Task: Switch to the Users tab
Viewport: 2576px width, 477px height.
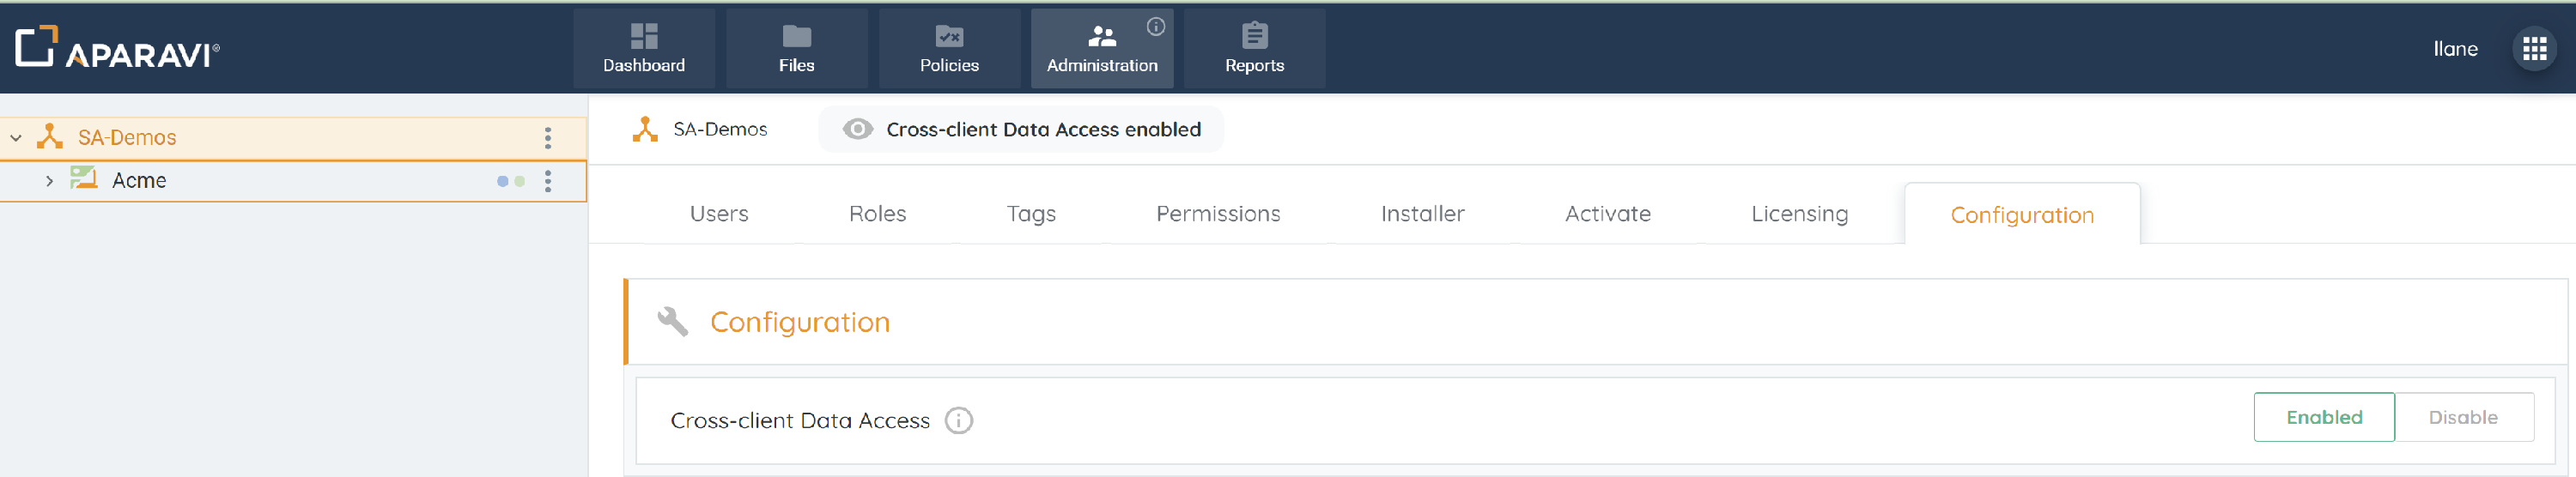Action: (719, 214)
